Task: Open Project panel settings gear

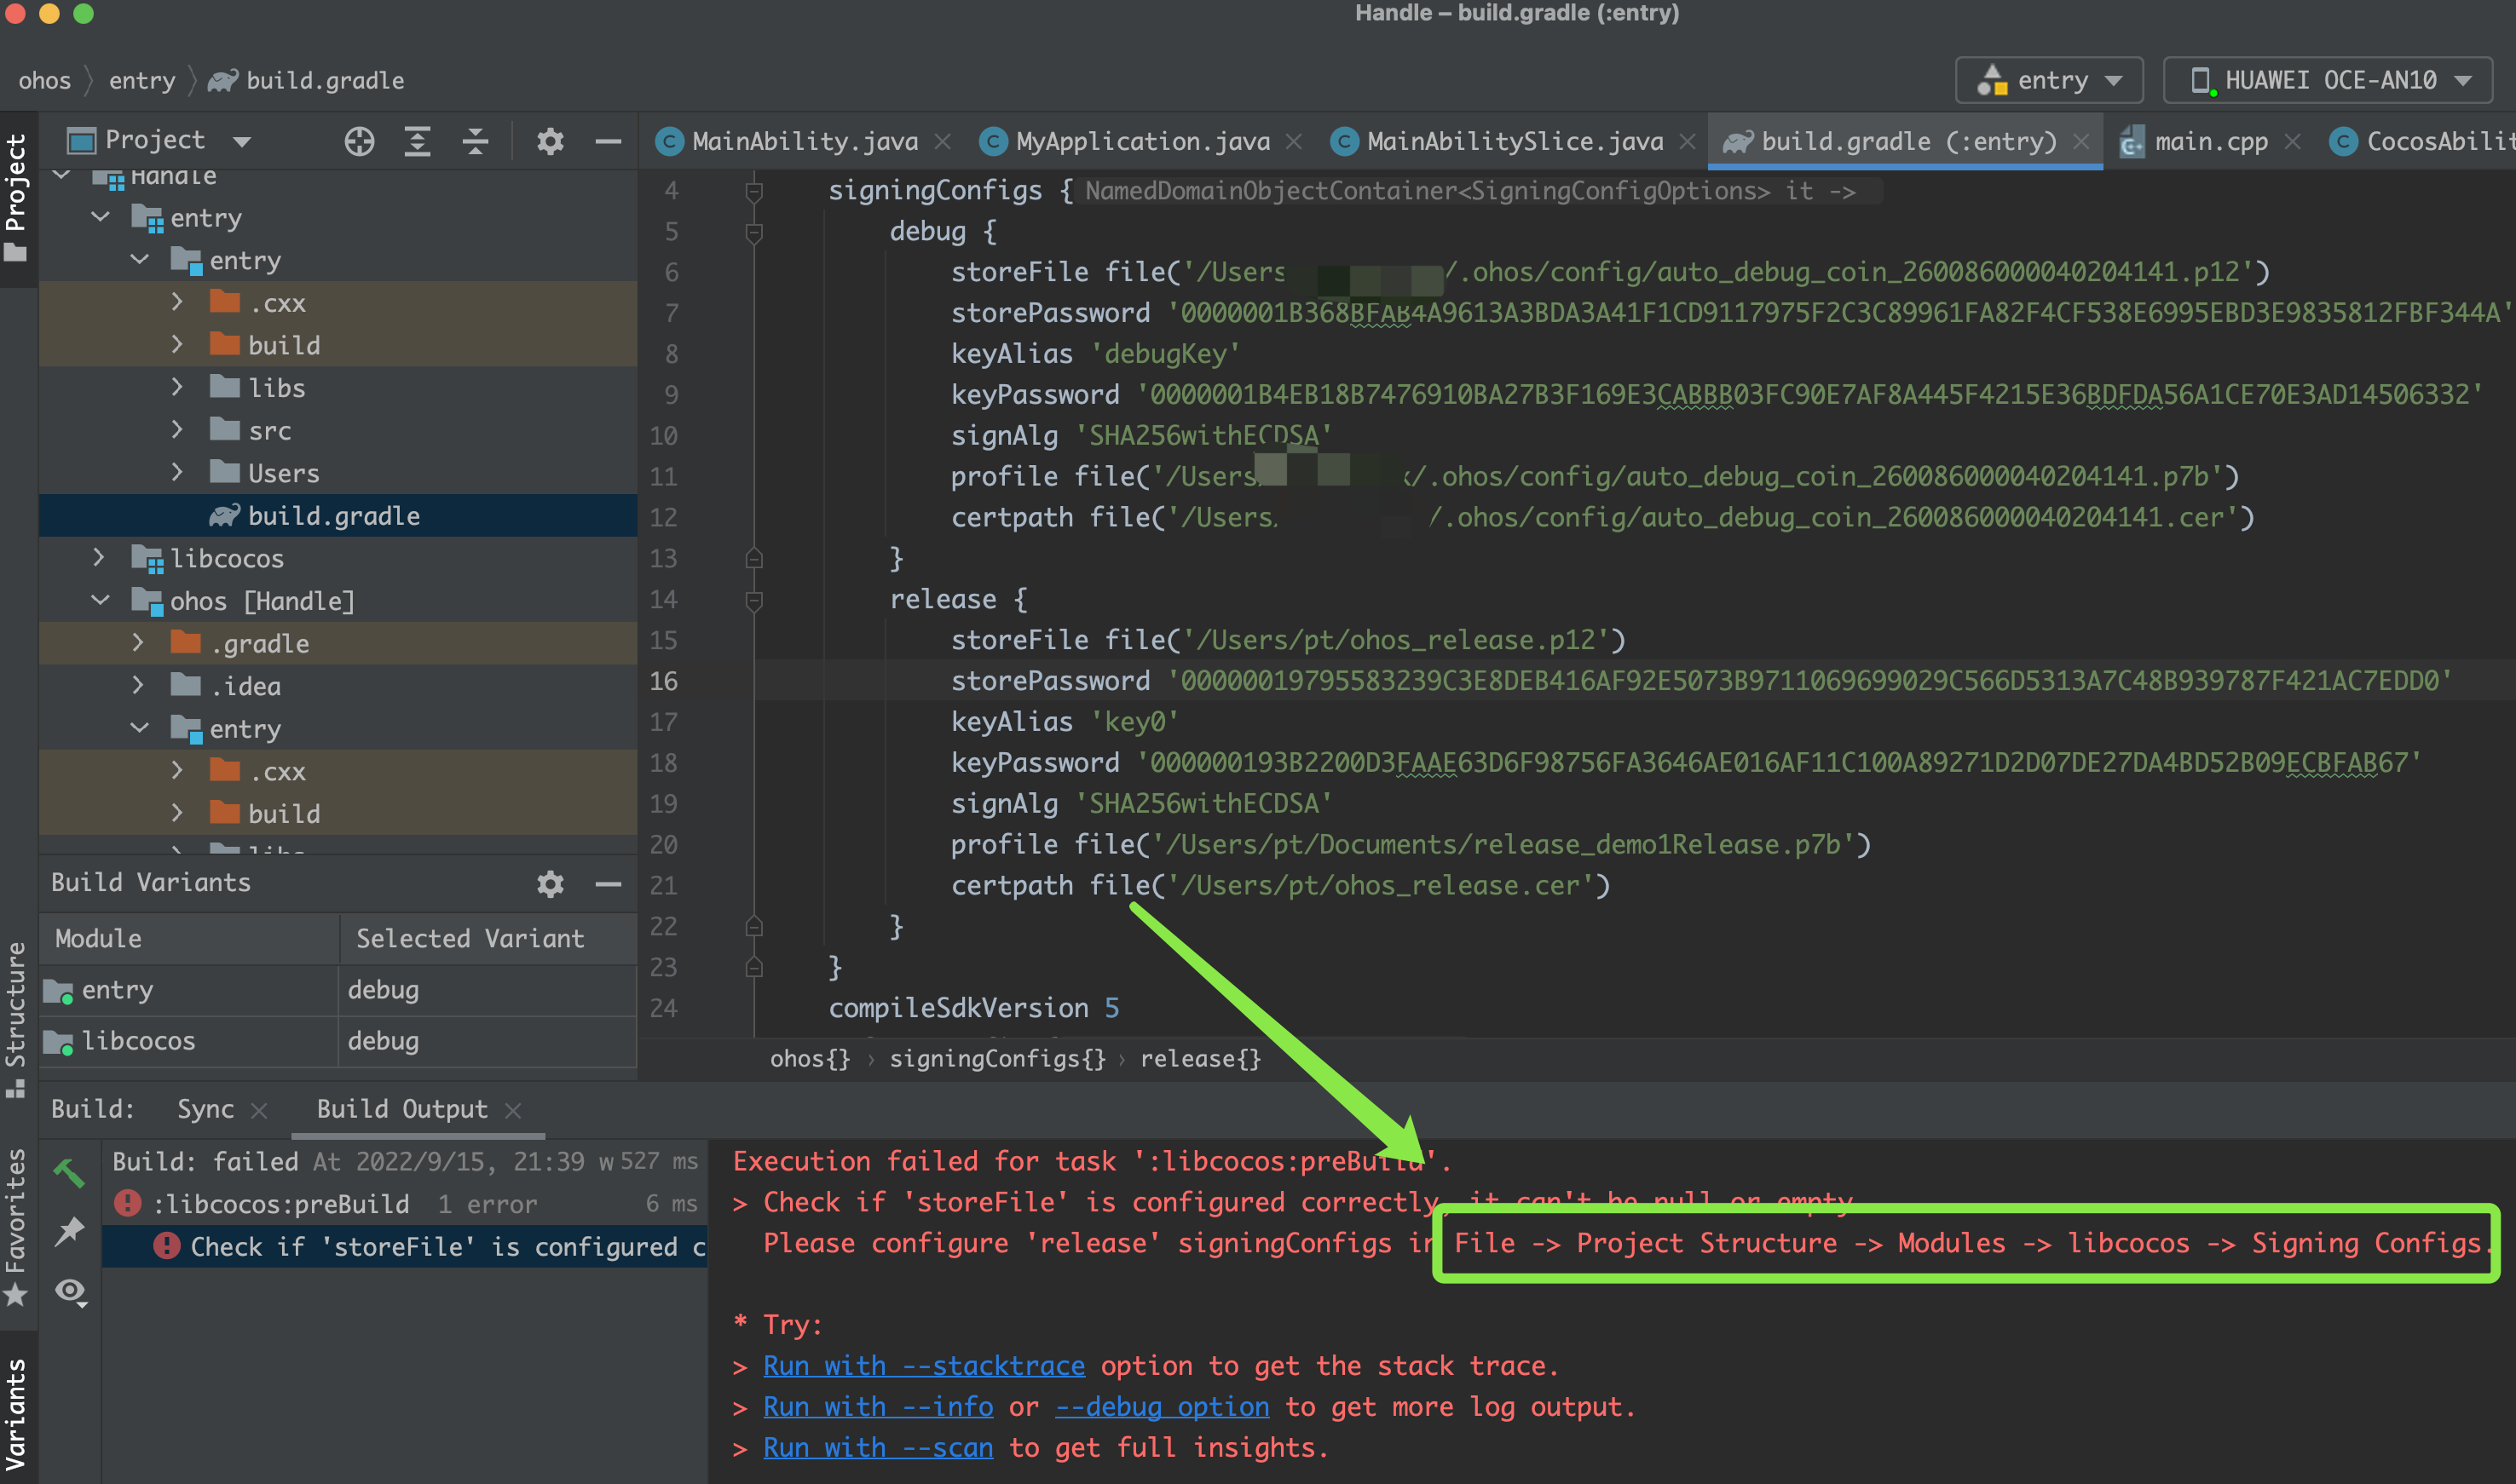Action: 549,141
